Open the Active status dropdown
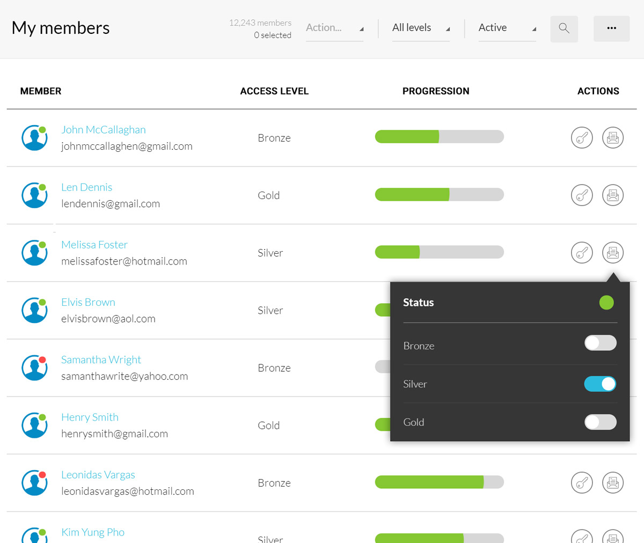The width and height of the screenshot is (644, 543). click(x=507, y=28)
